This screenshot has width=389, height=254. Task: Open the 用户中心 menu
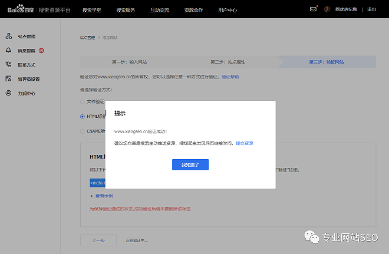pos(228,10)
